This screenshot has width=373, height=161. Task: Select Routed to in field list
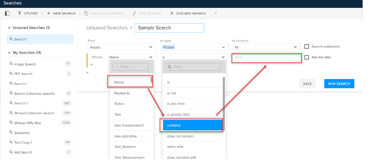pyautogui.click(x=130, y=93)
